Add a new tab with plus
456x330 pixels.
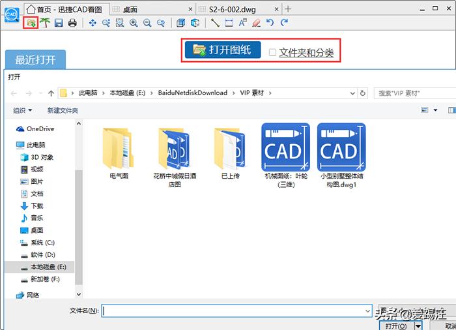(288, 9)
